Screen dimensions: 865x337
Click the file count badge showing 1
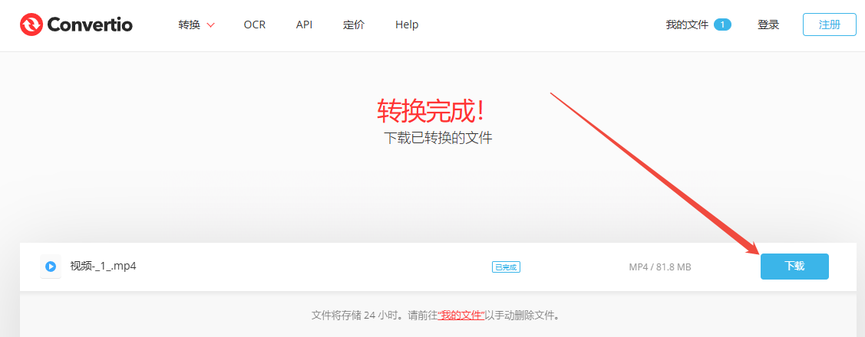[x=722, y=25]
